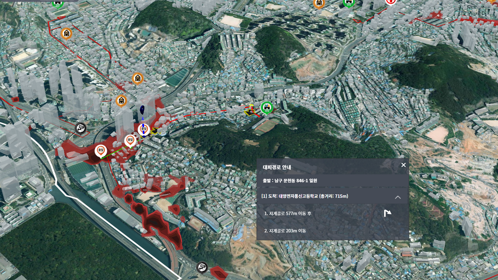Viewport: 498px width, 280px height.
Task: Select step 1 지게골로 577m 이동 후
Action: [x=288, y=213]
